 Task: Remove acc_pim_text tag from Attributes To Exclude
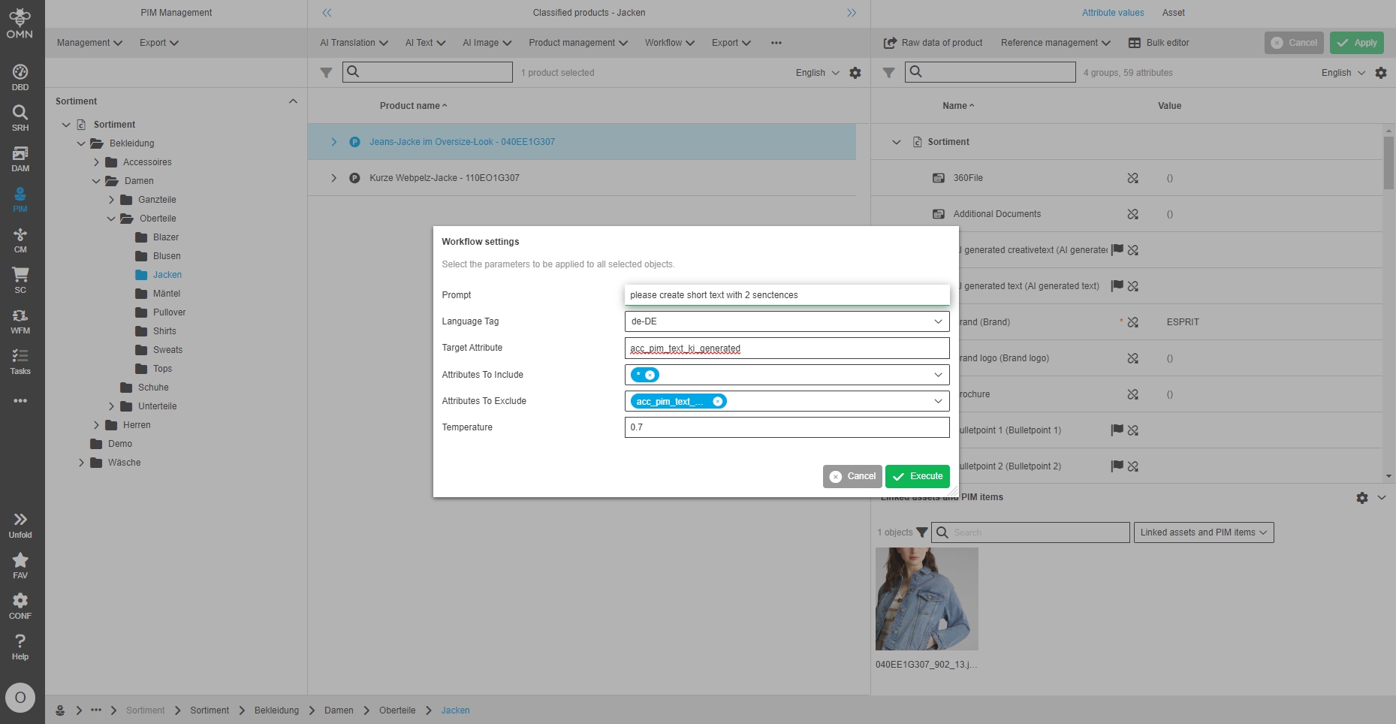coord(718,402)
